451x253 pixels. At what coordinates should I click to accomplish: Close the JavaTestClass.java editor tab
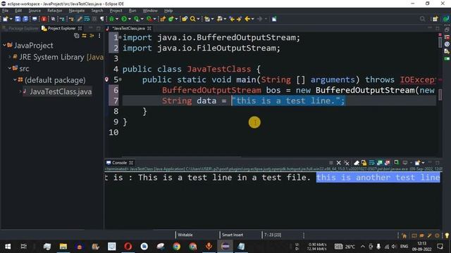click(x=149, y=28)
